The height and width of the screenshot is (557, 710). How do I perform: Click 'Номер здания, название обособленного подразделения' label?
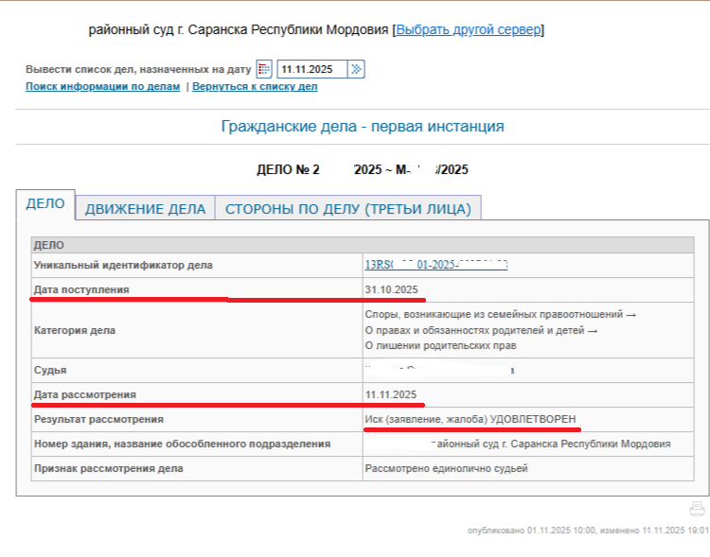pos(182,444)
